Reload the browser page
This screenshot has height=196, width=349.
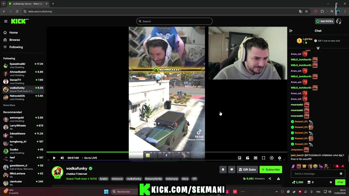[x=17, y=11]
